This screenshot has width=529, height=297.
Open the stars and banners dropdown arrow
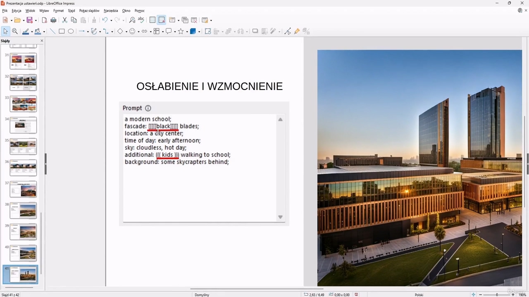coord(187,32)
